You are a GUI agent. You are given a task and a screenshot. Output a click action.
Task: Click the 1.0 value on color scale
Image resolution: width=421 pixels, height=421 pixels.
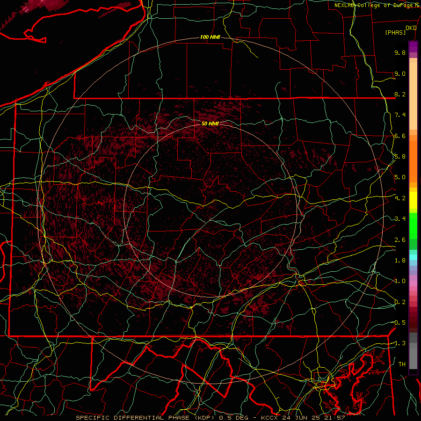pyautogui.click(x=400, y=281)
